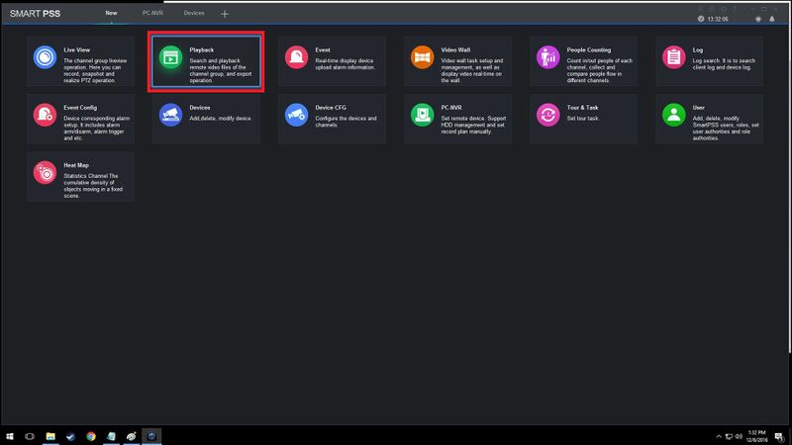Switch to the Devices tab

click(x=194, y=14)
